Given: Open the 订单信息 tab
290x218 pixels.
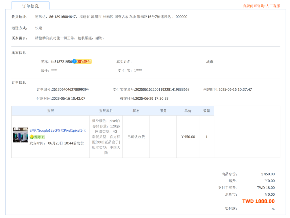Looking at the screenshot, I should [30, 6].
